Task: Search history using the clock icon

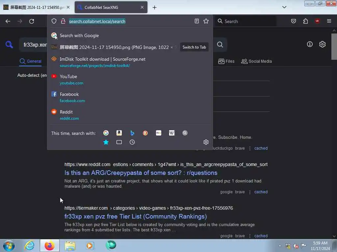Action: [132, 142]
